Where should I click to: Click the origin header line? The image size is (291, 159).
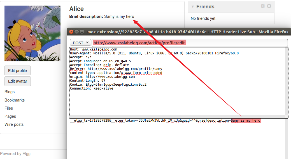tap(103, 76)
